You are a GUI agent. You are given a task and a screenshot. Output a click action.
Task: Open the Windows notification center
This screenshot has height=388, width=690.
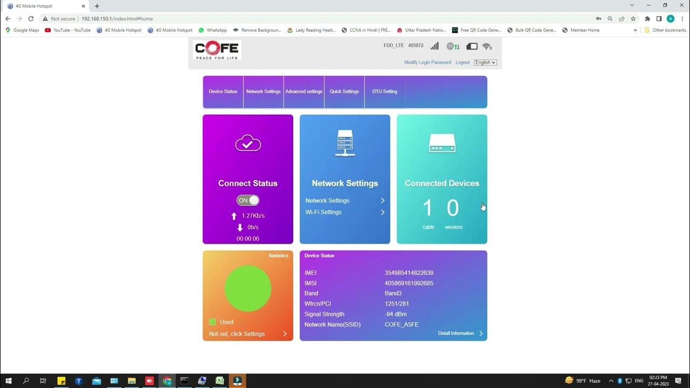tap(678, 380)
